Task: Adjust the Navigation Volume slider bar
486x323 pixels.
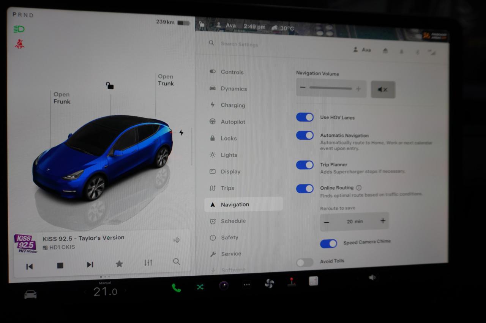Action: click(331, 88)
